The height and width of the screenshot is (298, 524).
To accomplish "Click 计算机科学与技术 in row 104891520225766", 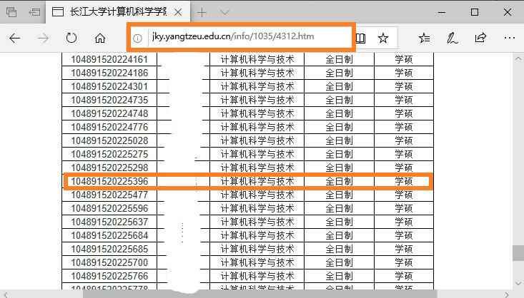I will pos(257,276).
